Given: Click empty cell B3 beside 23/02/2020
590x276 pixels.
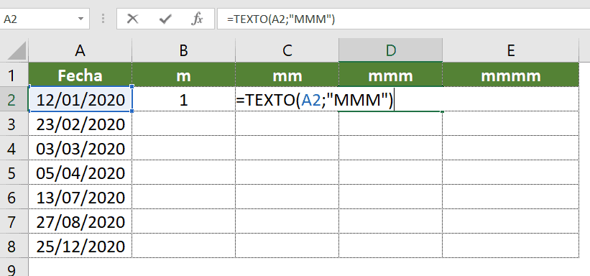Looking at the screenshot, I should [x=184, y=124].
